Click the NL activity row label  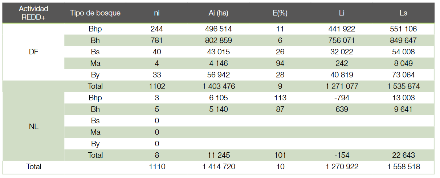(33, 127)
